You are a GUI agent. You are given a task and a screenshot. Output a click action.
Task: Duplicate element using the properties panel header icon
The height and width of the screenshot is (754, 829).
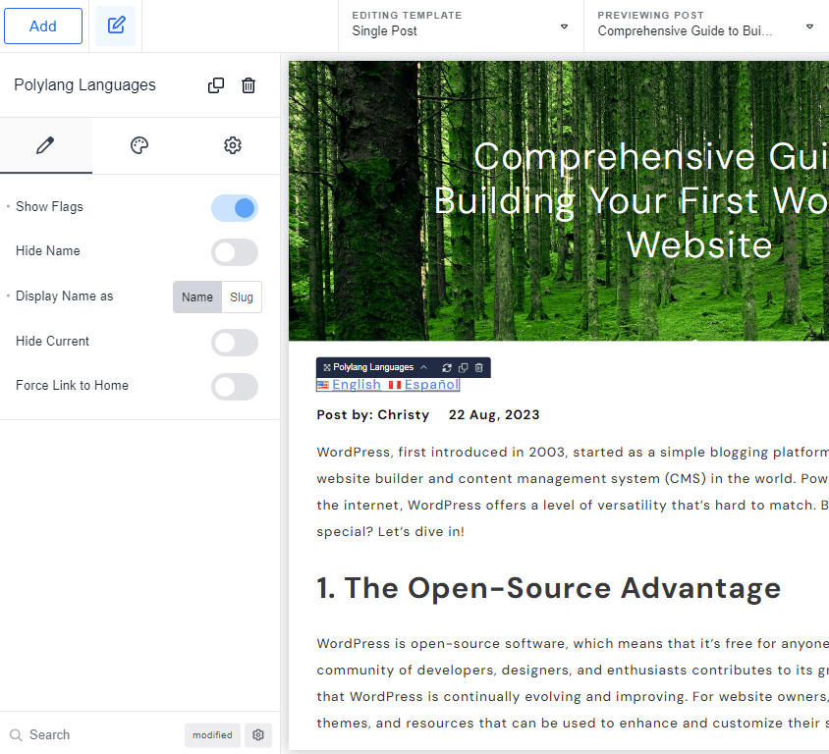pyautogui.click(x=216, y=85)
